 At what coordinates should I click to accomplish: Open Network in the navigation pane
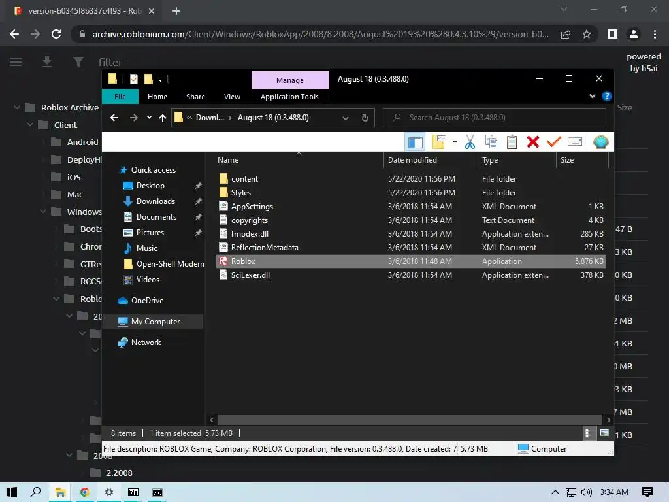146,343
